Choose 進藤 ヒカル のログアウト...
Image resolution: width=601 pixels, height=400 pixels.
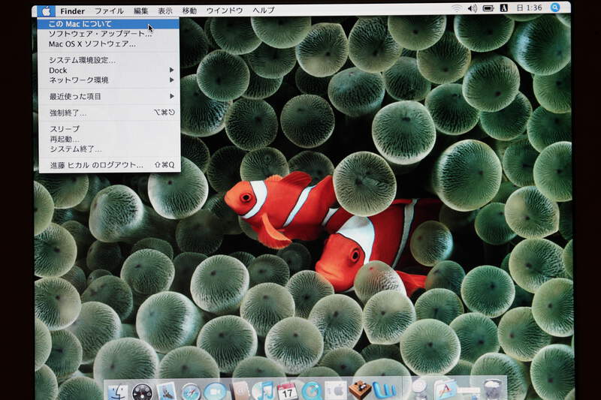click(108, 165)
